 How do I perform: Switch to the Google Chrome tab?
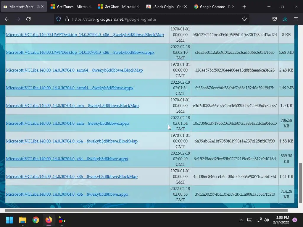point(214,7)
